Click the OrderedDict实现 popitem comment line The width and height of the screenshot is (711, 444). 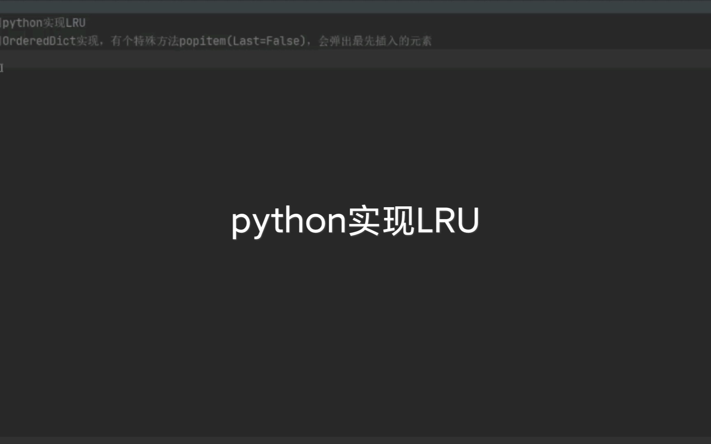click(x=216, y=41)
